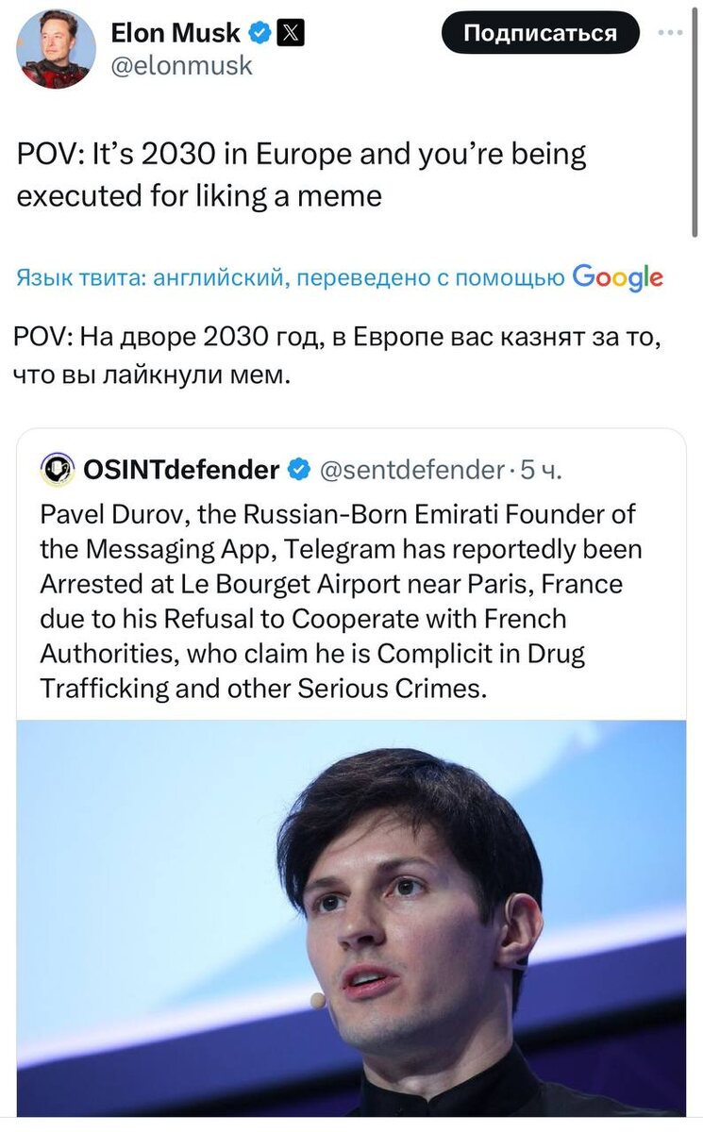Viewport: 703px width, 1132px height.
Task: Click the Подписаться button
Action: (x=540, y=34)
